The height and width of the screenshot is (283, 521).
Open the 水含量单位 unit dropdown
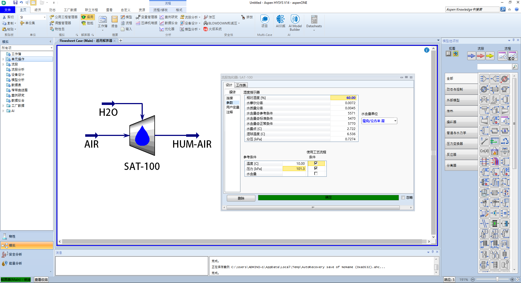tap(395, 121)
